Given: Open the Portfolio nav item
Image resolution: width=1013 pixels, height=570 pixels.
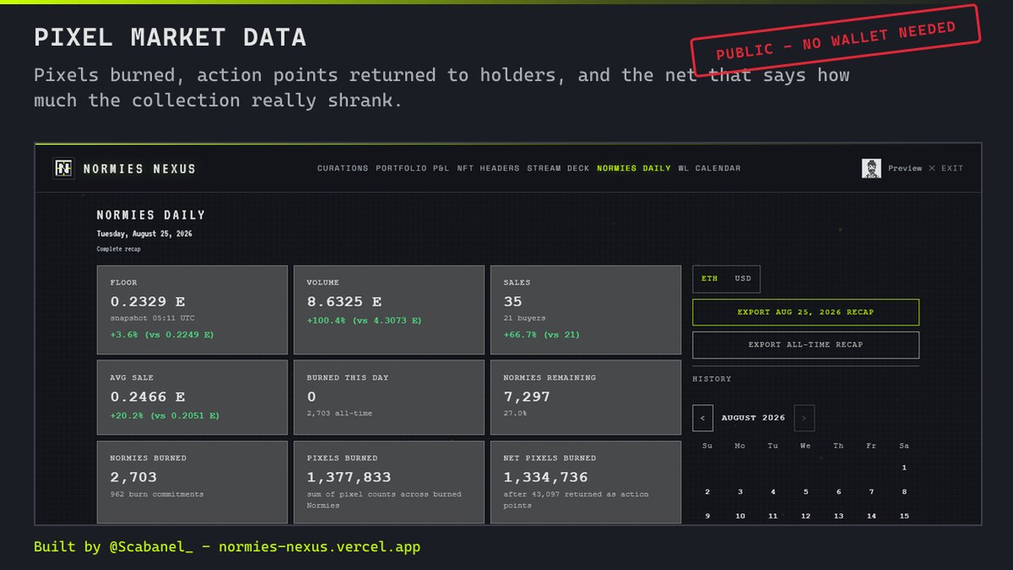Looking at the screenshot, I should 401,168.
